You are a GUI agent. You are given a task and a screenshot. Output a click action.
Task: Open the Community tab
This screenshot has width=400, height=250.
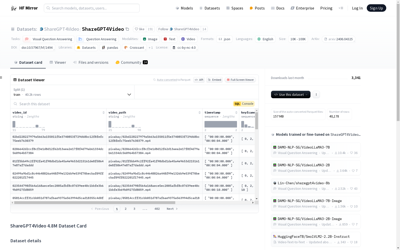pyautogui.click(x=131, y=62)
